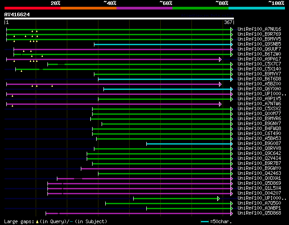Select the UniRef100_B9G087 label
Viewport: 289px width, 225px height.
pyautogui.click(x=259, y=144)
